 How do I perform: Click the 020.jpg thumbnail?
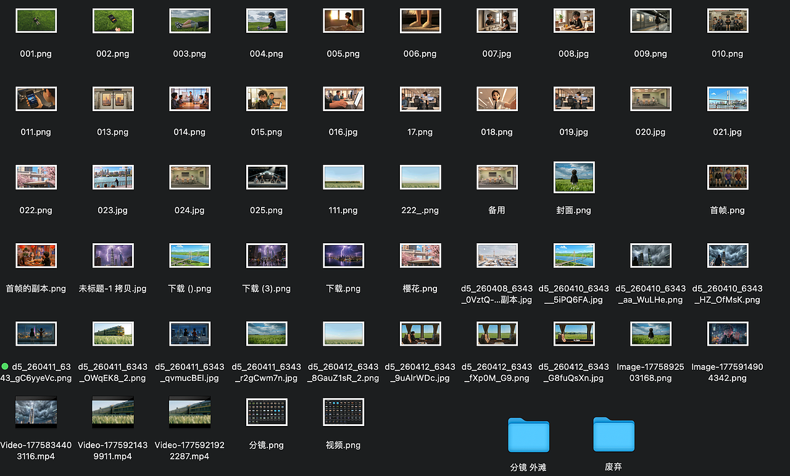(651, 99)
